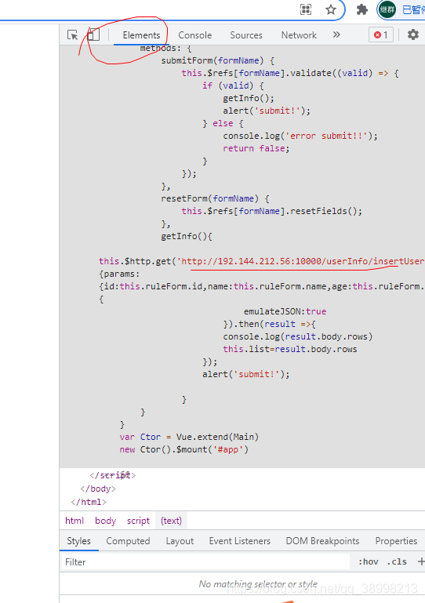Click the html breadcrumb
The image size is (425, 603).
coord(74,521)
